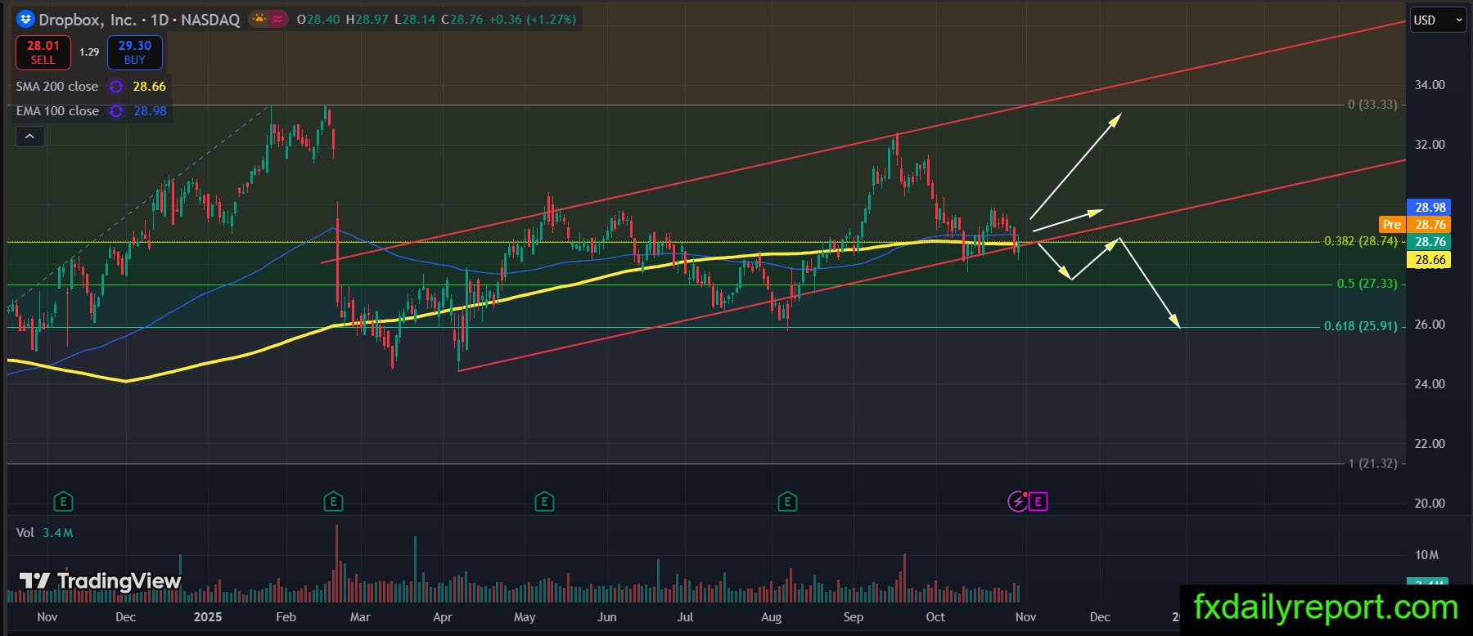Click the Sep label on the time axis
This screenshot has height=636, width=1473.
tap(854, 617)
